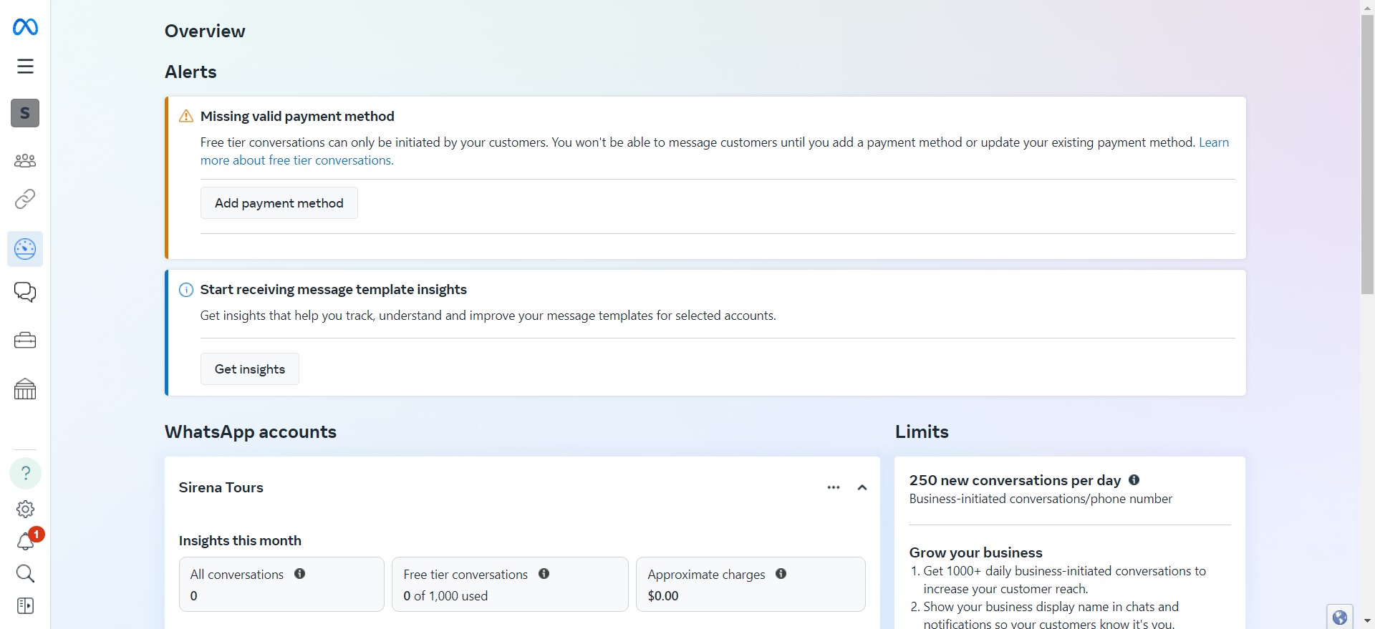
Task: Click the Meta logo icon
Action: point(25,27)
